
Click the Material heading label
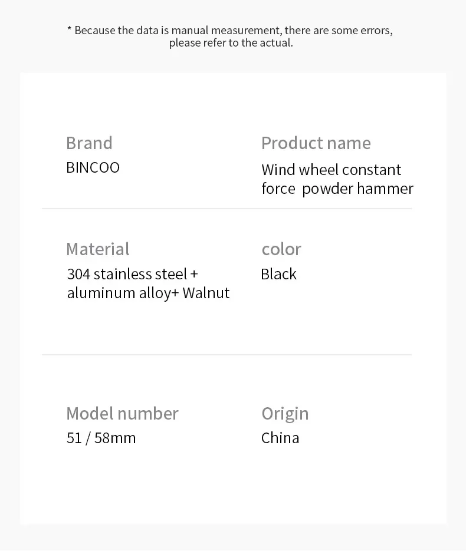[x=98, y=249]
